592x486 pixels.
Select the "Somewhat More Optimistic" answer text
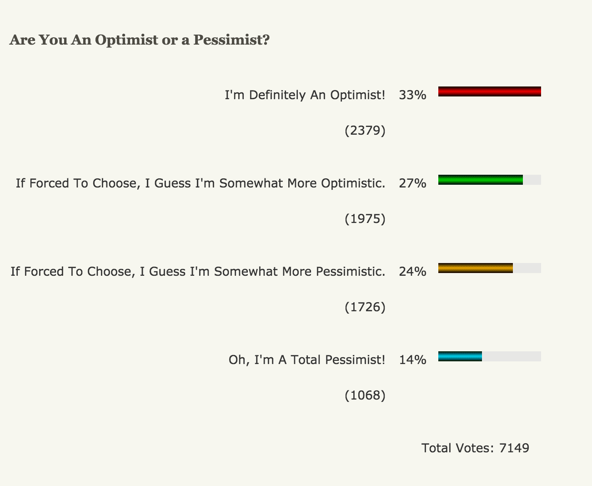201,183
